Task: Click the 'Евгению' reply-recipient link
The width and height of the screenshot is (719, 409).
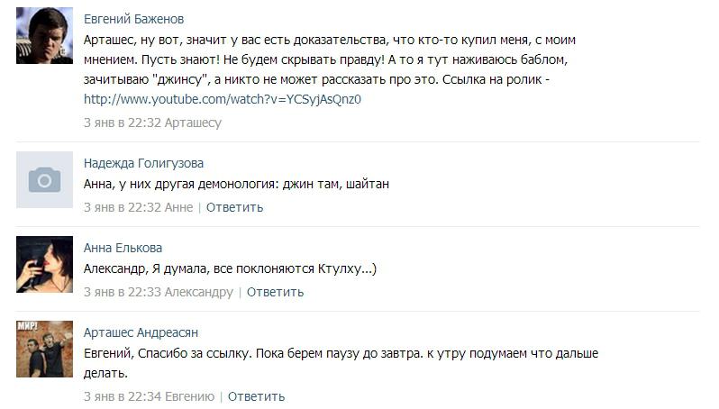Action: click(189, 396)
